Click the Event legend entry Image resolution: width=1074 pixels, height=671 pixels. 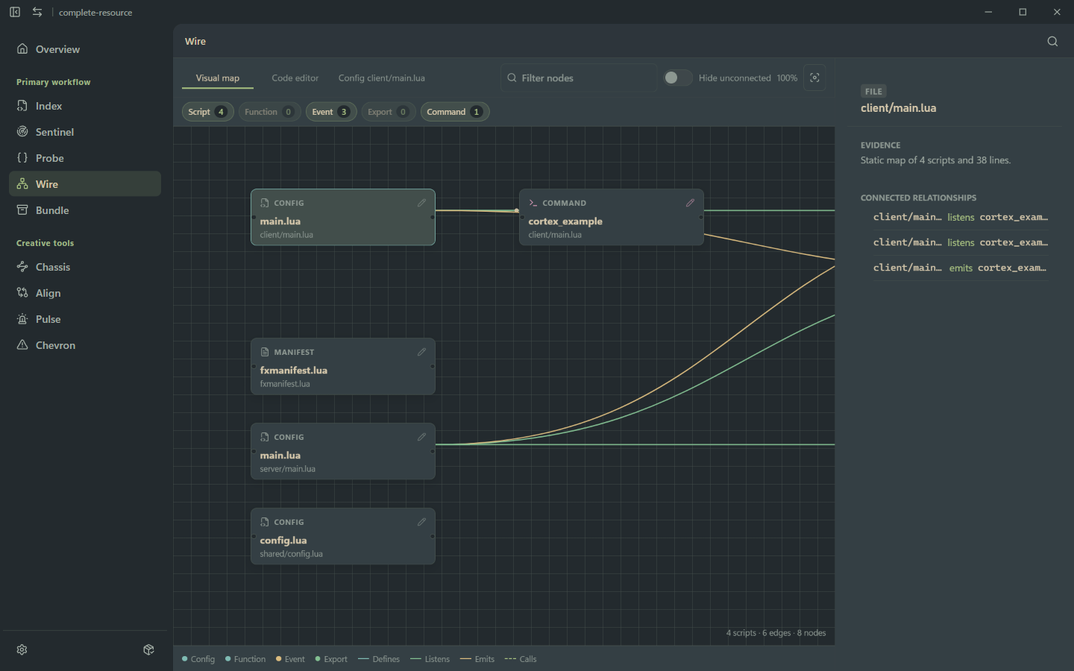290,659
